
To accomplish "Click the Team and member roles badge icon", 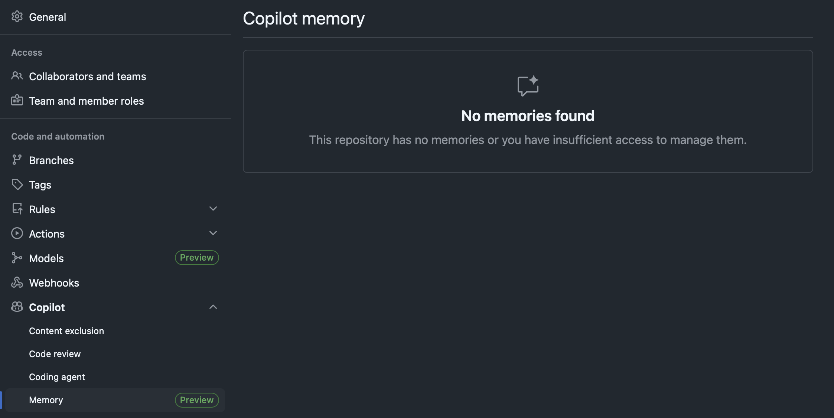I will pyautogui.click(x=17, y=100).
